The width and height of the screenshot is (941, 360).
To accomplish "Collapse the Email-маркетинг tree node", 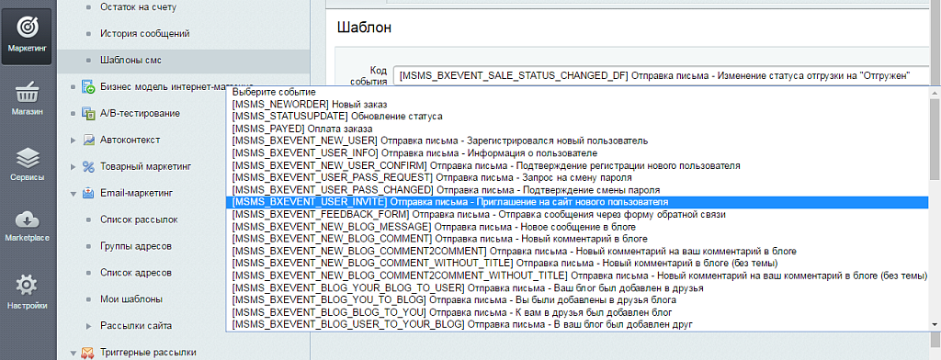I will click(x=74, y=193).
